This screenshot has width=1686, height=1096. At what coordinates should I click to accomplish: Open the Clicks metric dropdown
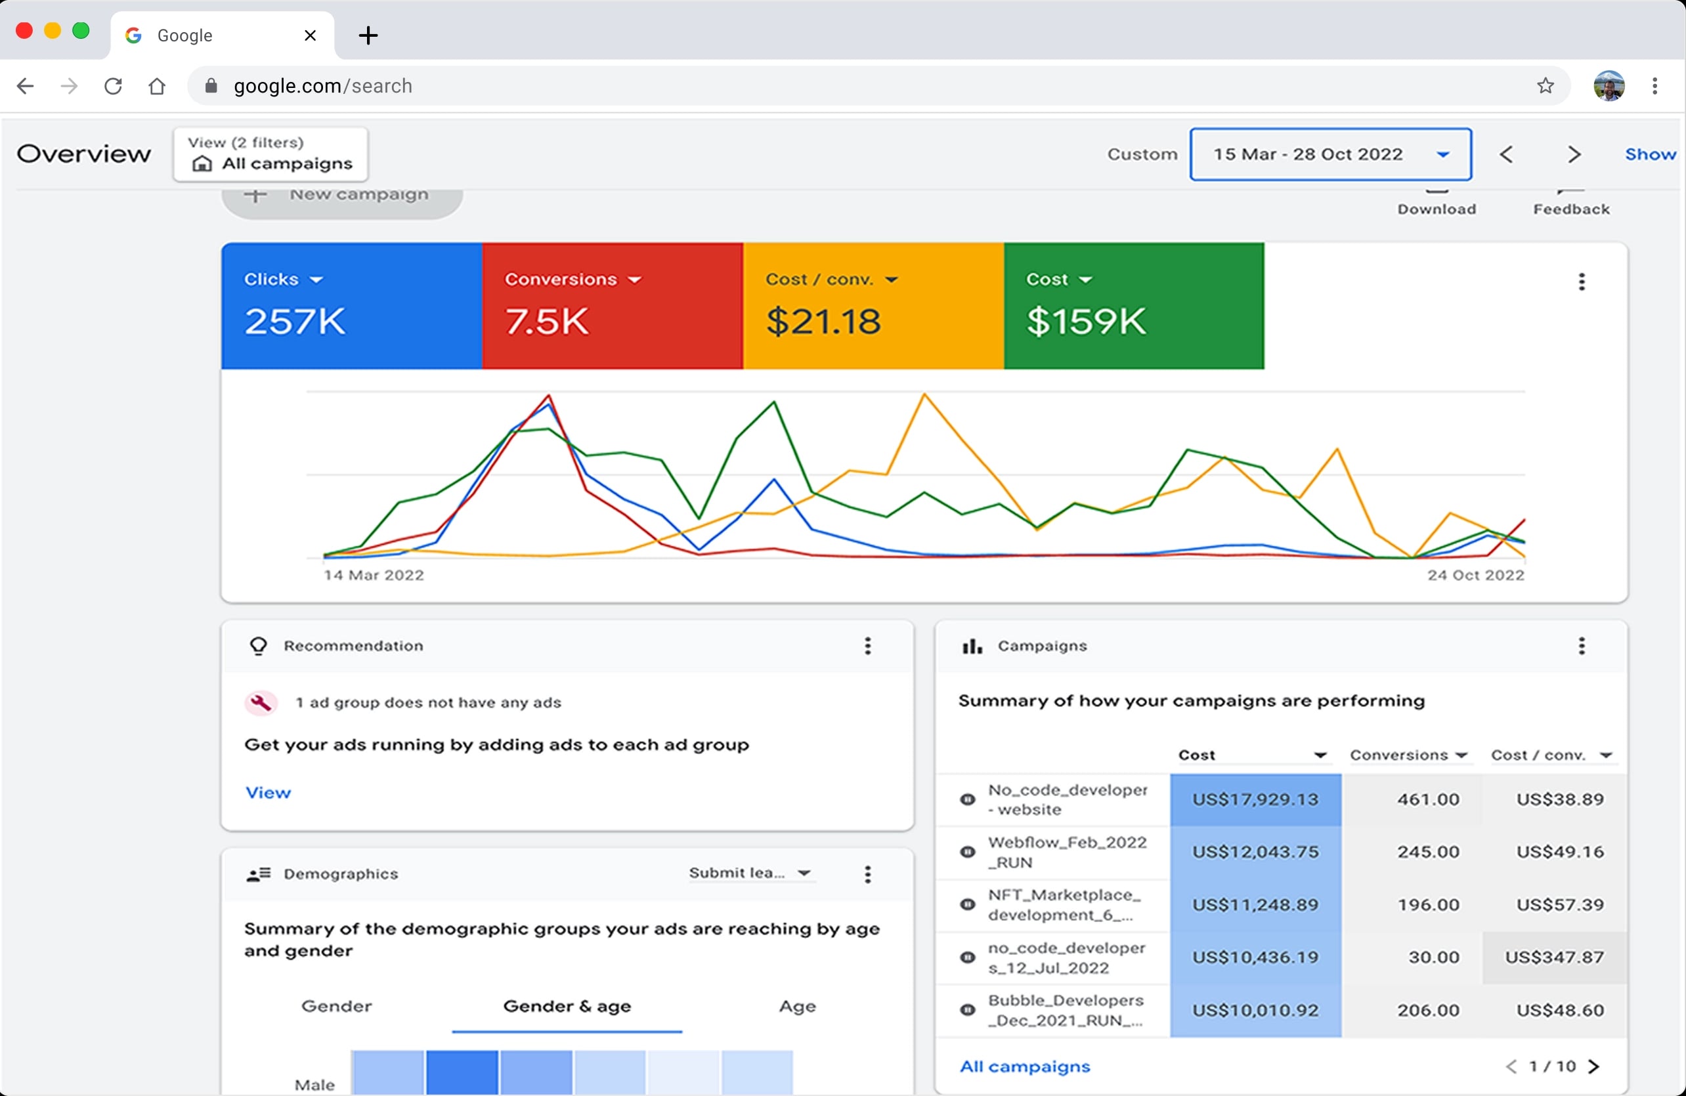(284, 280)
